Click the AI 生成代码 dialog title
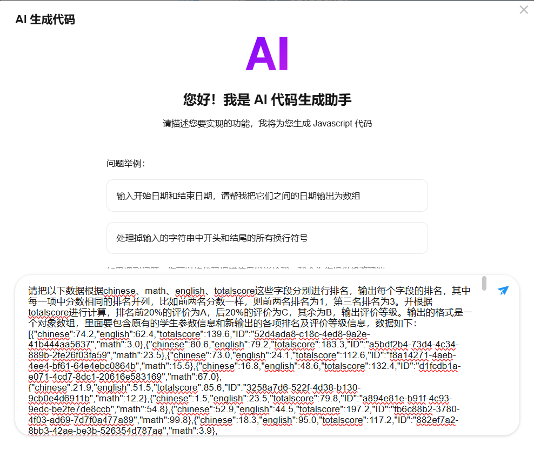This screenshot has width=534, height=450. [45, 19]
